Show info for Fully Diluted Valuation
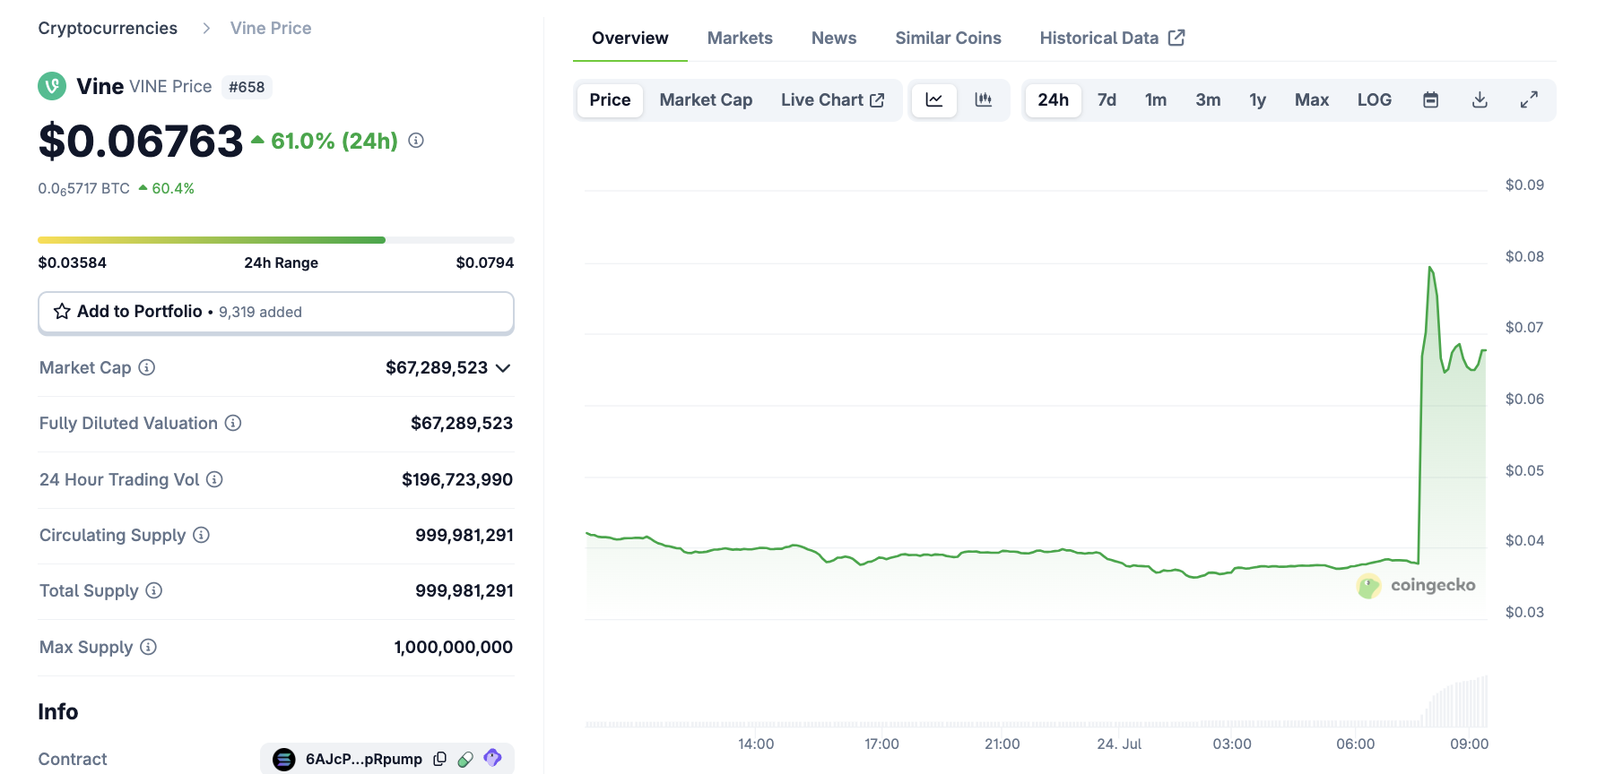 click(x=233, y=423)
